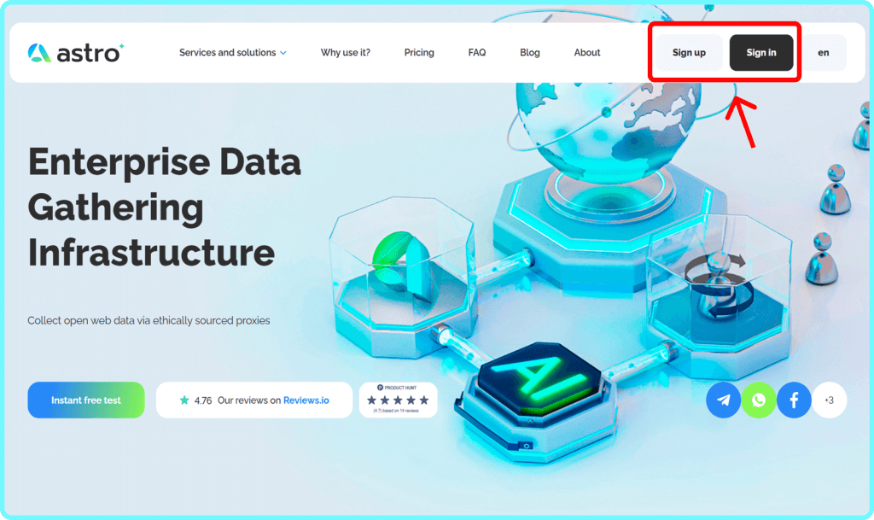Open the About page
The width and height of the screenshot is (874, 520).
pos(587,53)
